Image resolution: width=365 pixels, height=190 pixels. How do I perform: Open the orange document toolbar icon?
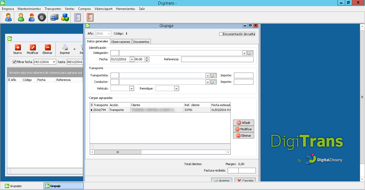click(x=90, y=17)
